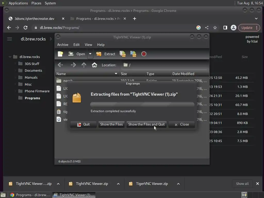Click the Extract toolbar button

click(105, 54)
